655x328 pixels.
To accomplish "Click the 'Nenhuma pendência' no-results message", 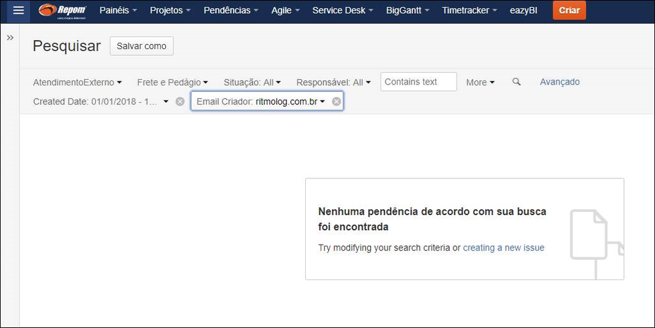I will point(433,219).
